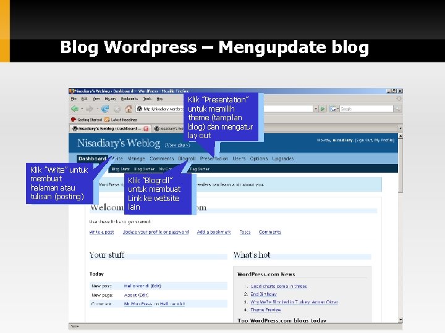Open the Users admin menu

pyautogui.click(x=239, y=158)
